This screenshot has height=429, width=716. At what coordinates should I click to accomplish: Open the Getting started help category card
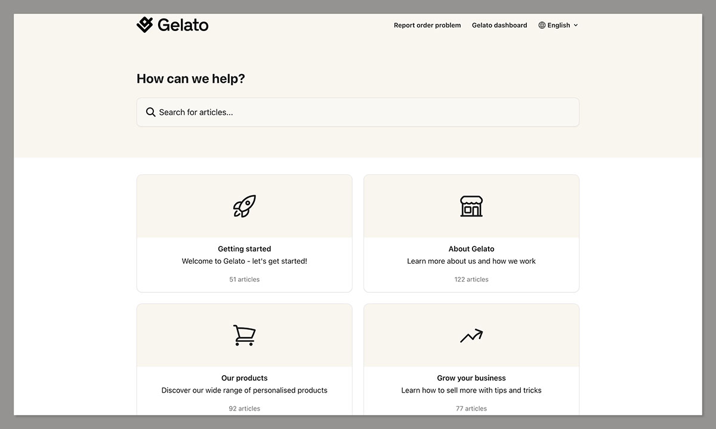(244, 233)
